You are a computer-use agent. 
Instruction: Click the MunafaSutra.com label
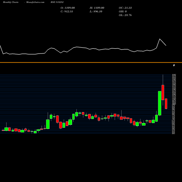coord(35,2)
